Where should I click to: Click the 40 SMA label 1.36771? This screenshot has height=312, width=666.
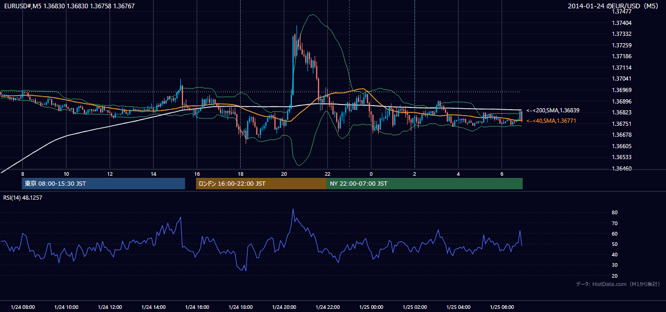[x=551, y=121]
